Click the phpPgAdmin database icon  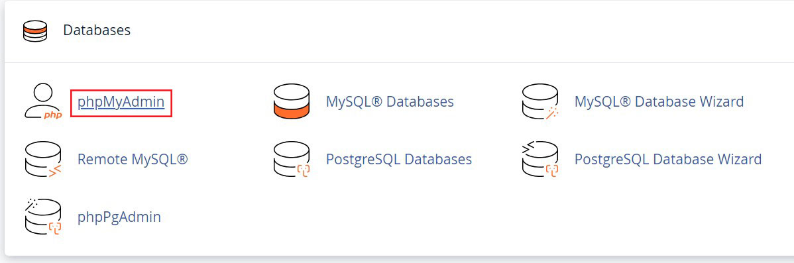coord(42,217)
